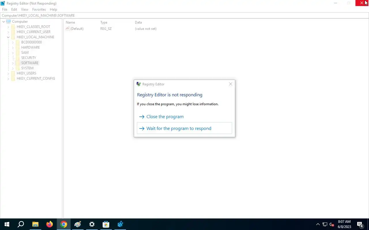This screenshot has height=230, width=369.
Task: Click the BCD00000000 folder icon
Action: pyautogui.click(x=18, y=42)
